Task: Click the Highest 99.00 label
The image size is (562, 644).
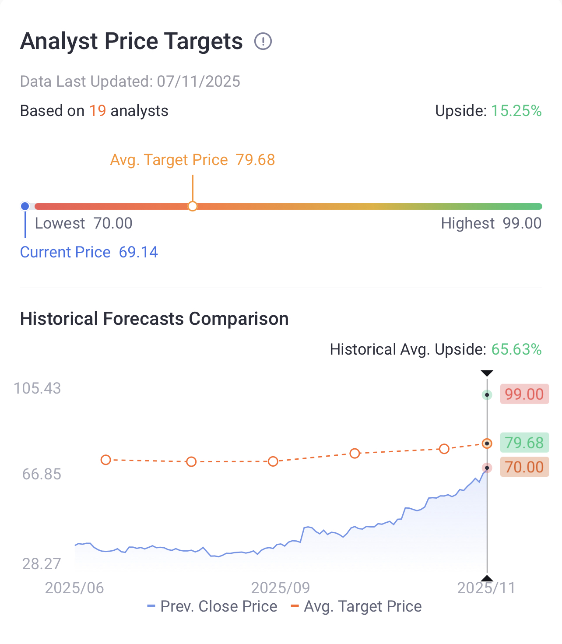Action: pos(491,223)
